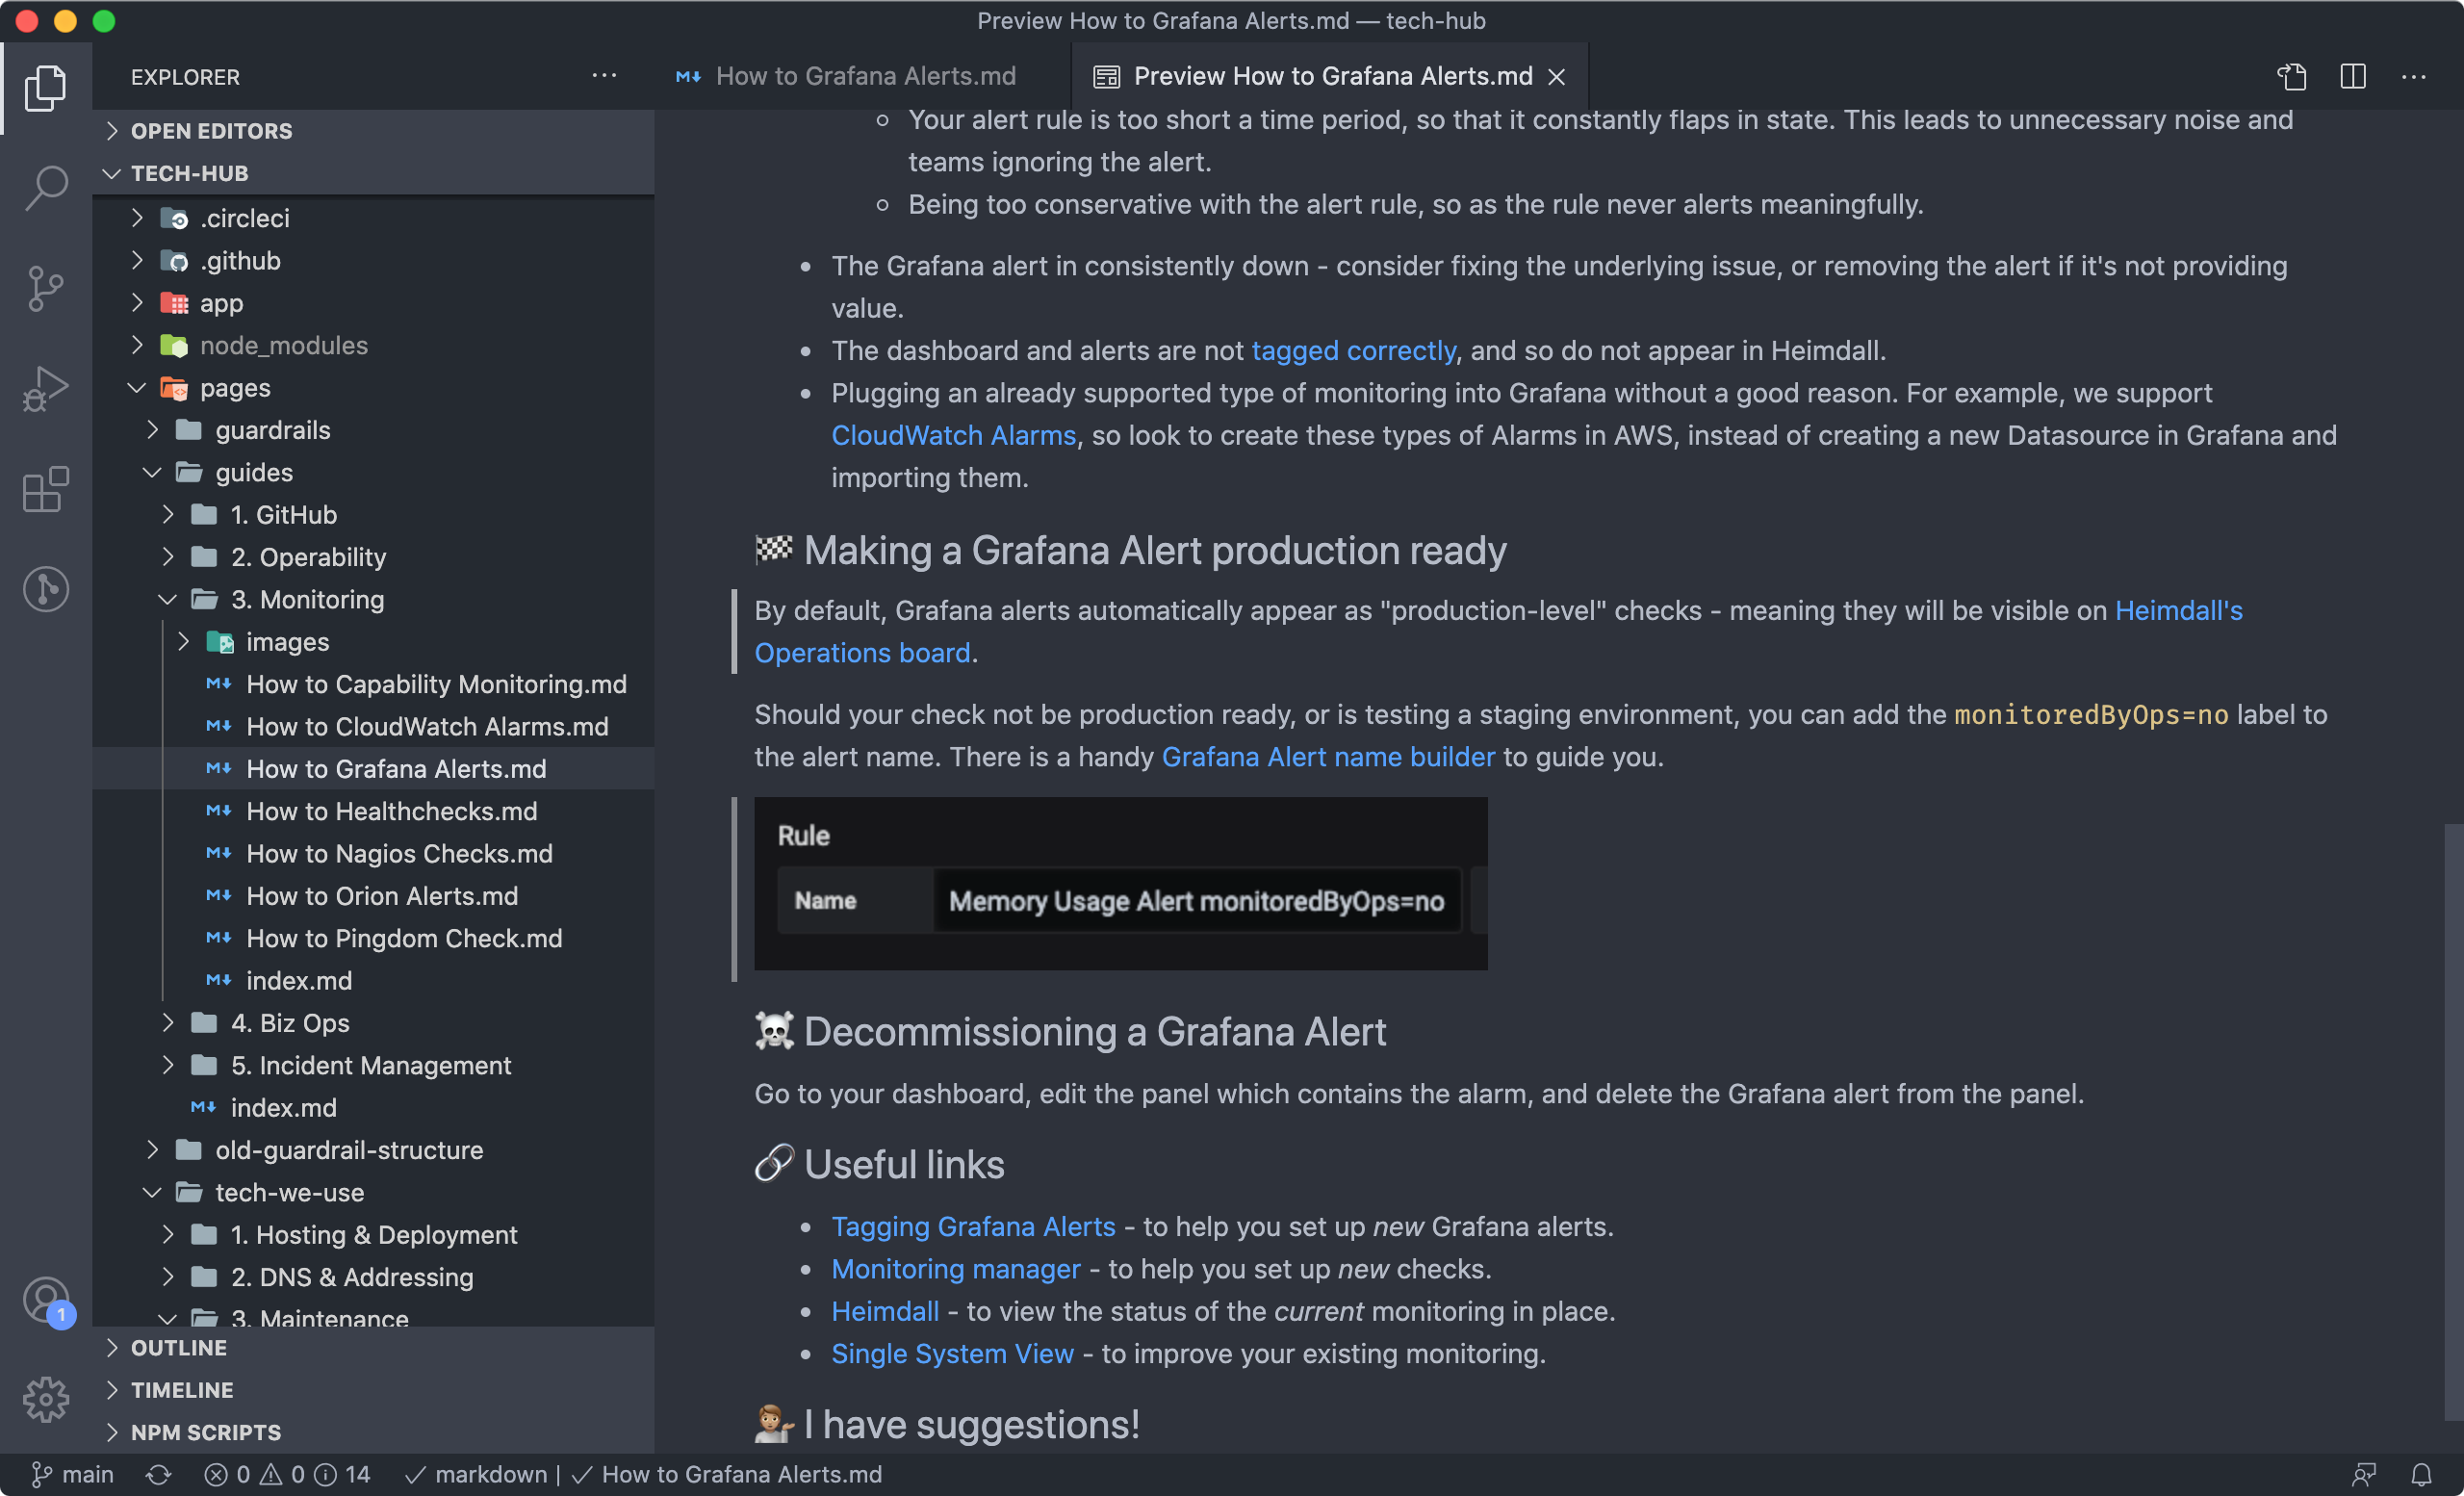This screenshot has height=1496, width=2464.
Task: Open the Explorer views and more actions menu
Action: 604,76
